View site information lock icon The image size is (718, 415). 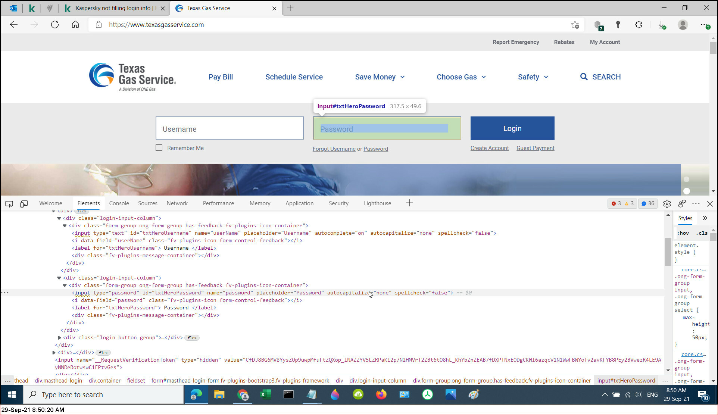point(99,25)
